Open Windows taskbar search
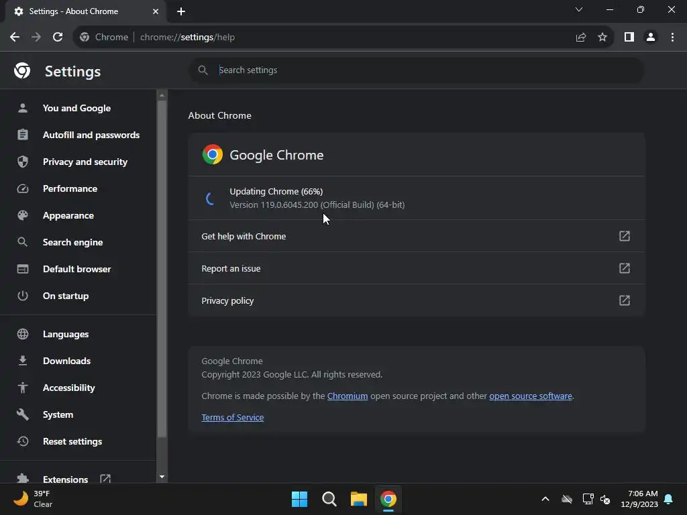The width and height of the screenshot is (687, 515). (x=329, y=499)
